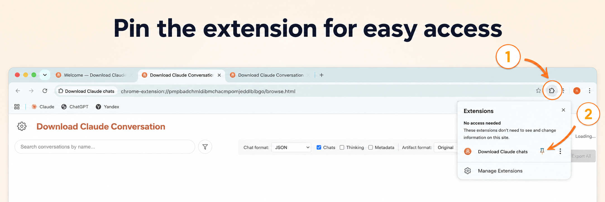The height and width of the screenshot is (202, 605).
Task: Go back in browser history
Action: pos(18,91)
